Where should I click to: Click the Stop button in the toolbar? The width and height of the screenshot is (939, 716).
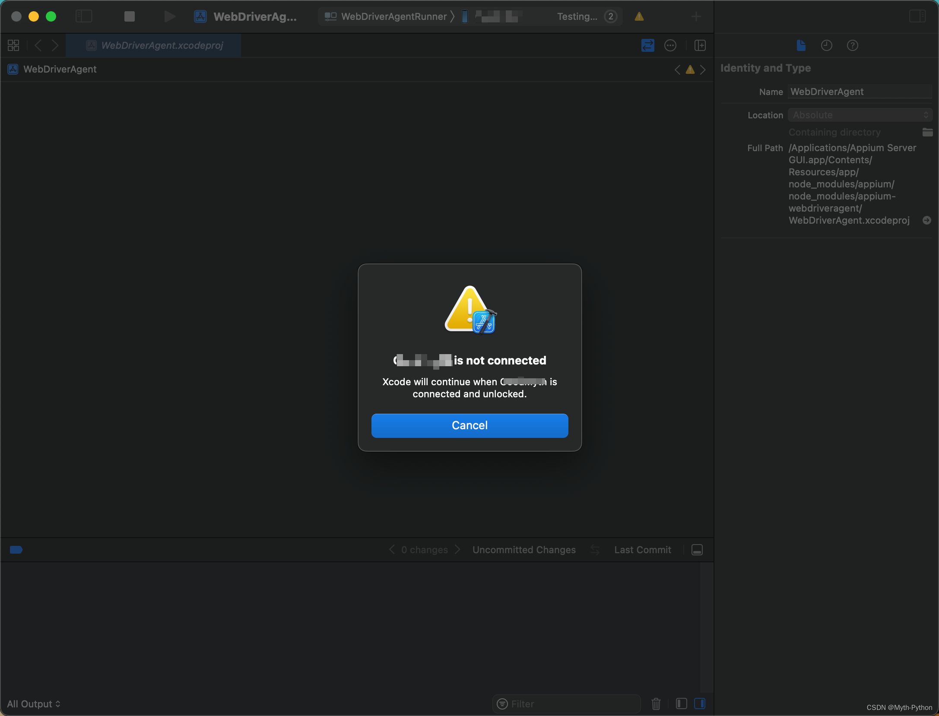click(129, 16)
